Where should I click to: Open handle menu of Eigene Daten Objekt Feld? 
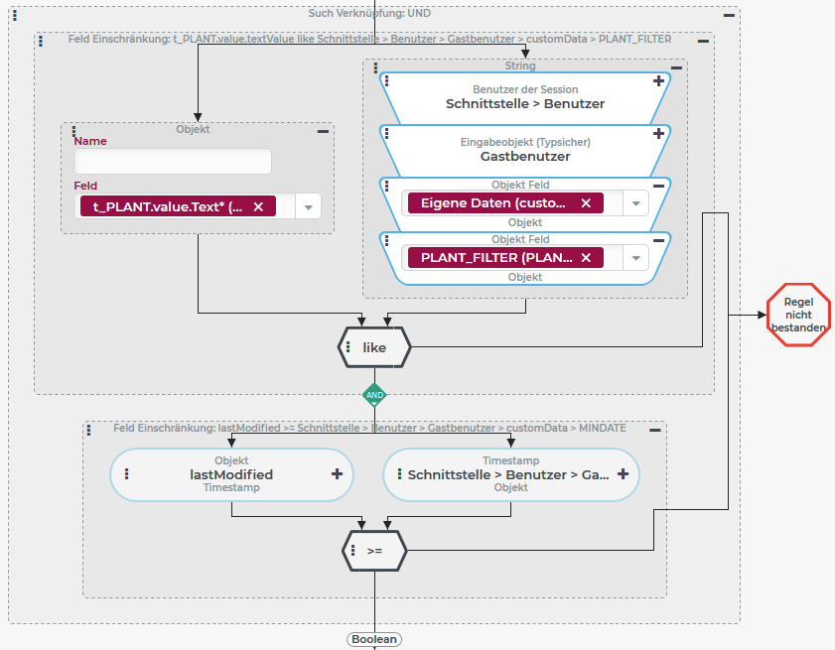(386, 186)
